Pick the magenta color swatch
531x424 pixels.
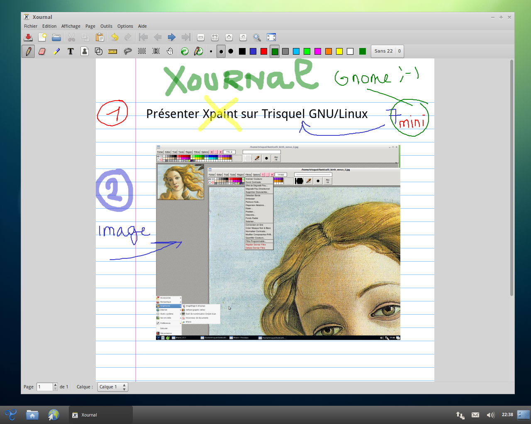(318, 51)
